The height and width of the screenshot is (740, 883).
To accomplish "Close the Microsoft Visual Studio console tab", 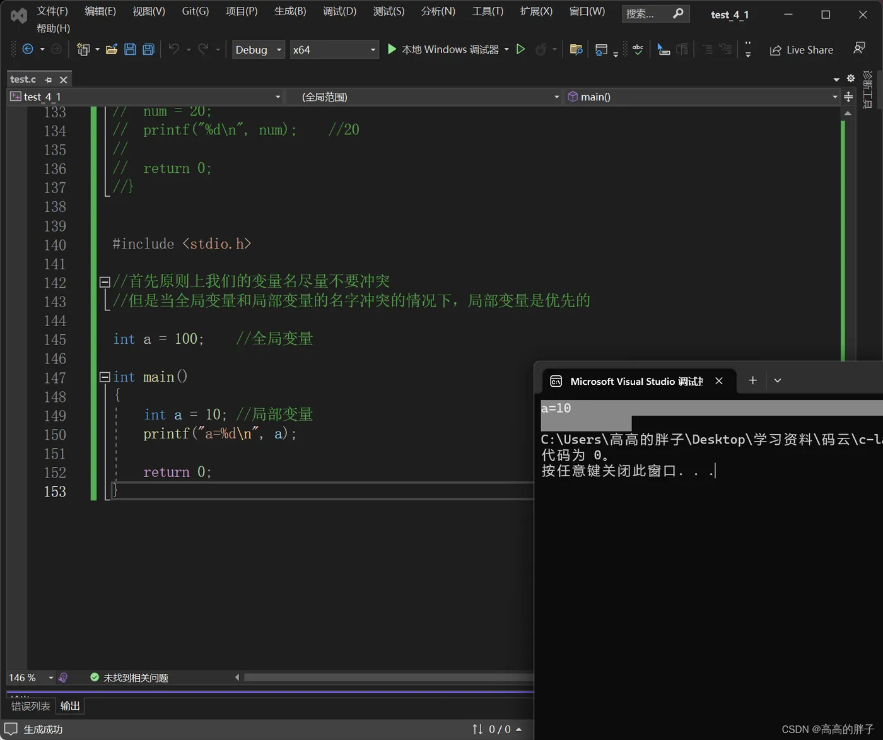I will click(719, 381).
